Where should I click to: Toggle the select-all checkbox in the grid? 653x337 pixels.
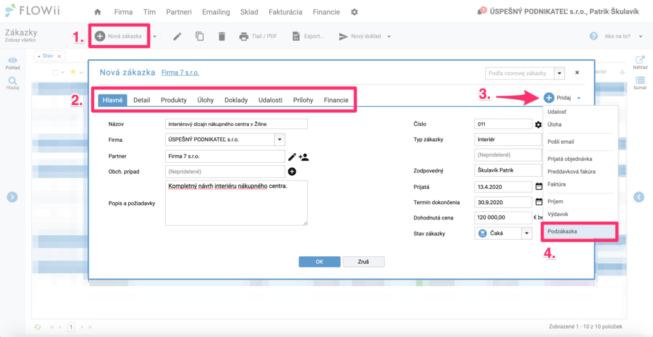coord(55,72)
